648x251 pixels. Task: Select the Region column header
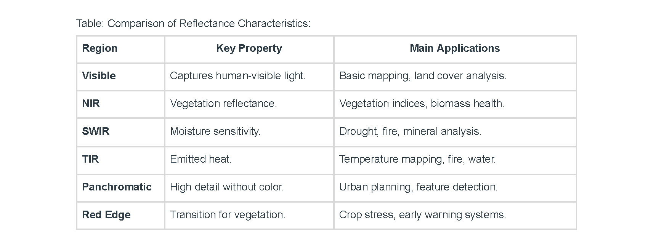point(100,48)
